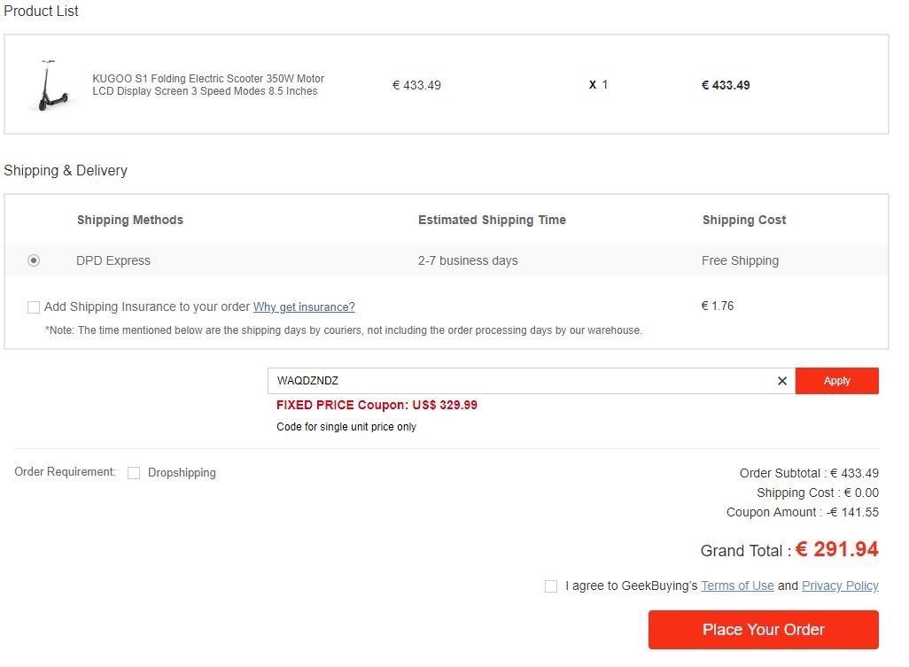The image size is (909, 667).
Task: Select the DPD Express shipping radio button
Action: pos(34,260)
